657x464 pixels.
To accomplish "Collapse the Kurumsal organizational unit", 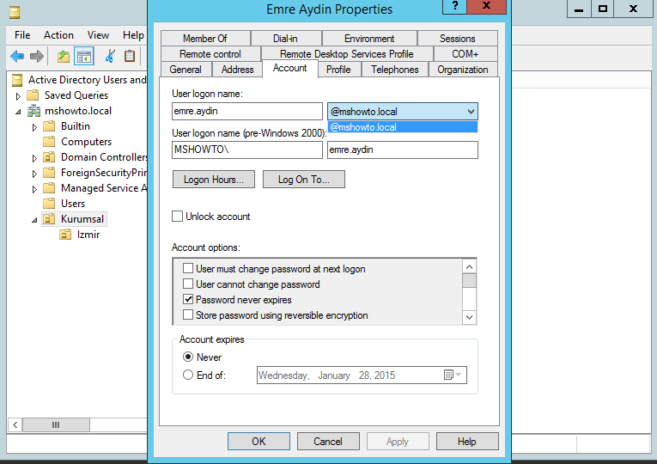I will pos(34,219).
